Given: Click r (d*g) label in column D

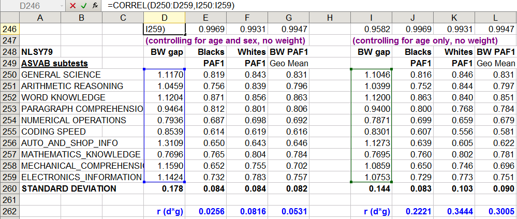Looking at the screenshot, I should pyautogui.click(x=165, y=211).
